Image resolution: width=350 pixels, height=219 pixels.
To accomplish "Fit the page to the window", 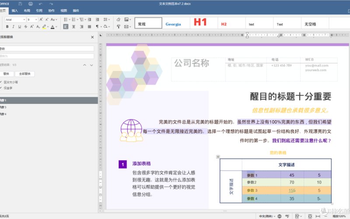I will click(x=310, y=216).
